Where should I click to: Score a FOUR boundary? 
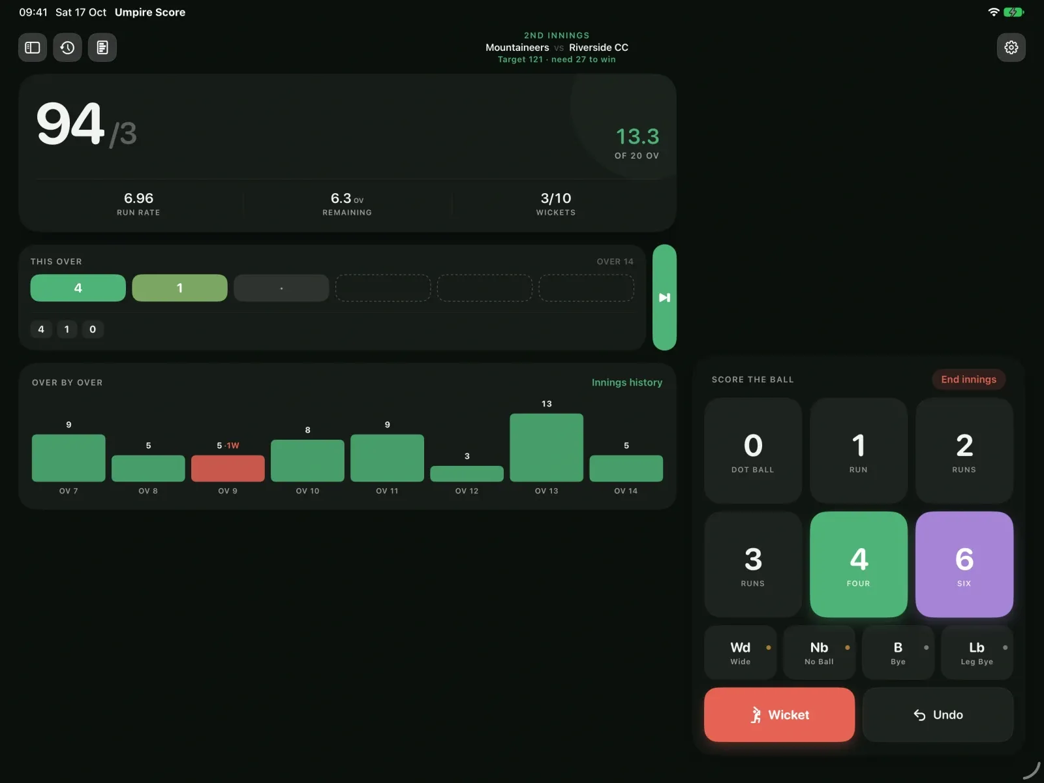(x=859, y=564)
